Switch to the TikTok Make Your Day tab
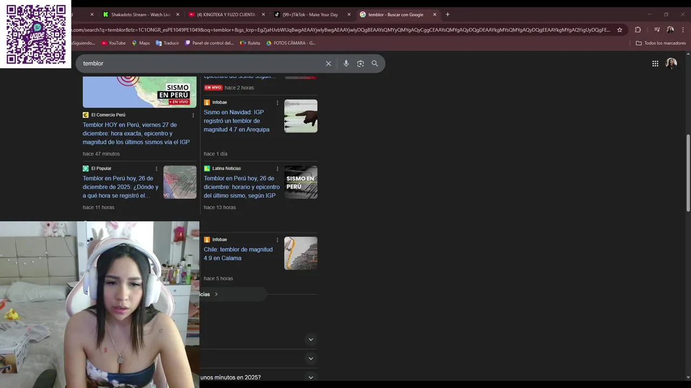This screenshot has height=388, width=691. point(310,15)
